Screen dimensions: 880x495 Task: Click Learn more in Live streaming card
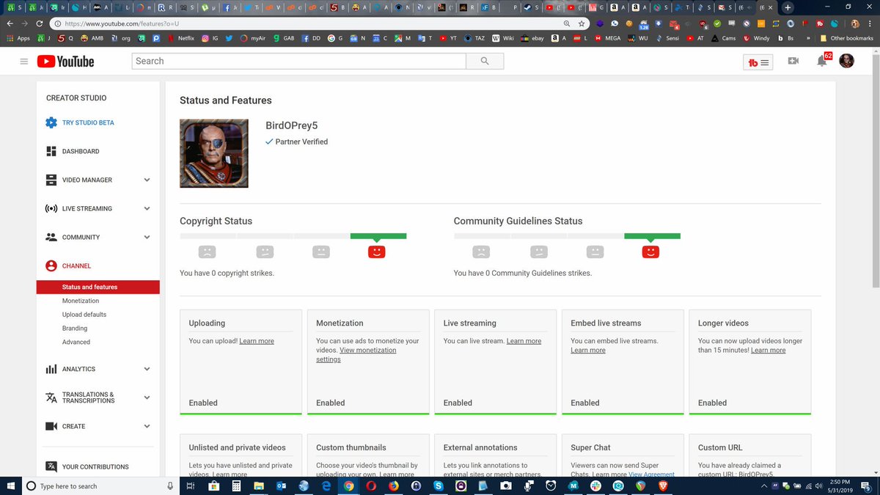[524, 341]
